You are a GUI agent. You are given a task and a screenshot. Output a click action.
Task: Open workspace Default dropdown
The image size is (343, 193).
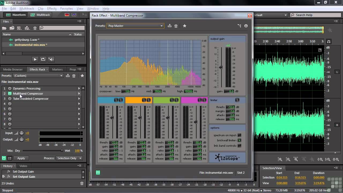270,15
